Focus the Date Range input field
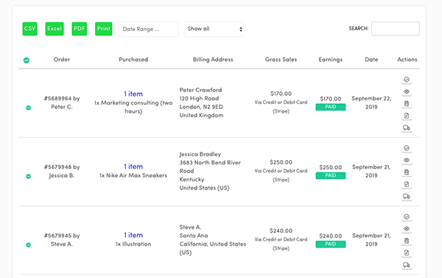 148,29
